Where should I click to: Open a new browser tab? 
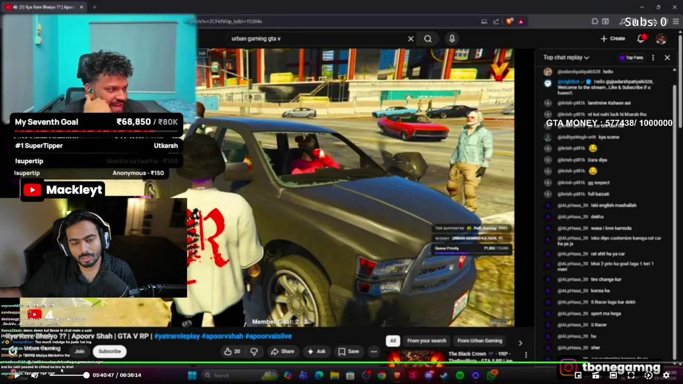click(94, 7)
